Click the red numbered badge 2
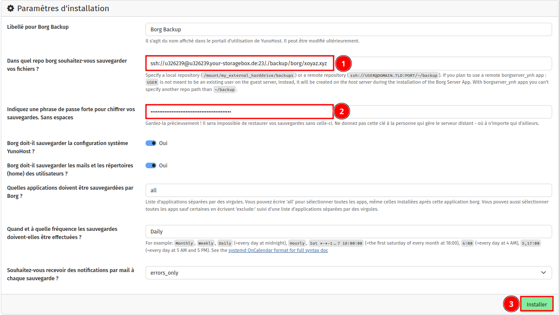The width and height of the screenshot is (559, 315). click(342, 112)
